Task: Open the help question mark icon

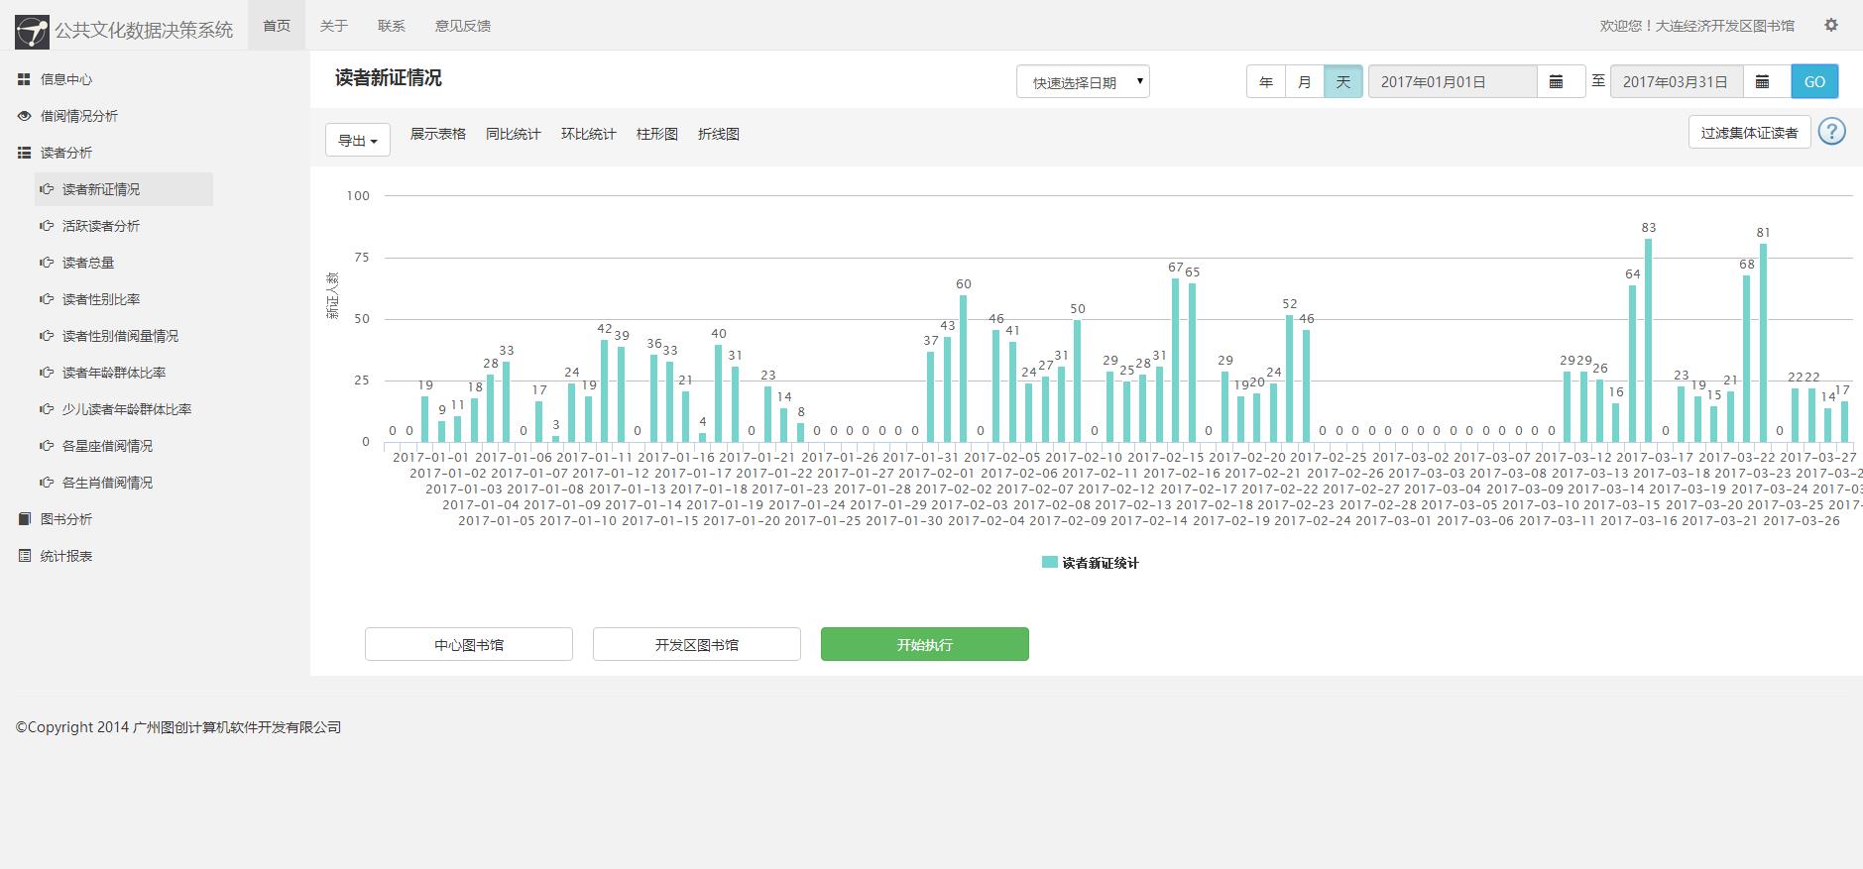Action: (1831, 132)
